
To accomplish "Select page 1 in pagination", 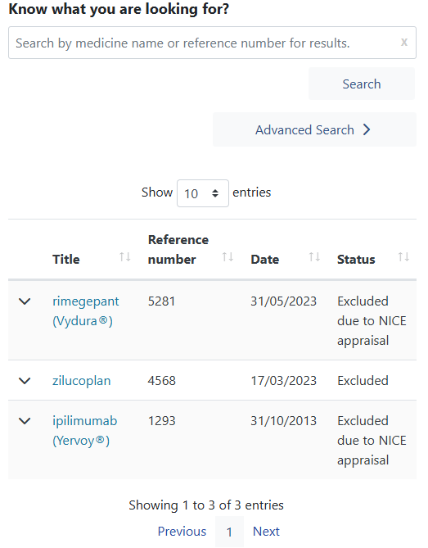I will click(229, 532).
